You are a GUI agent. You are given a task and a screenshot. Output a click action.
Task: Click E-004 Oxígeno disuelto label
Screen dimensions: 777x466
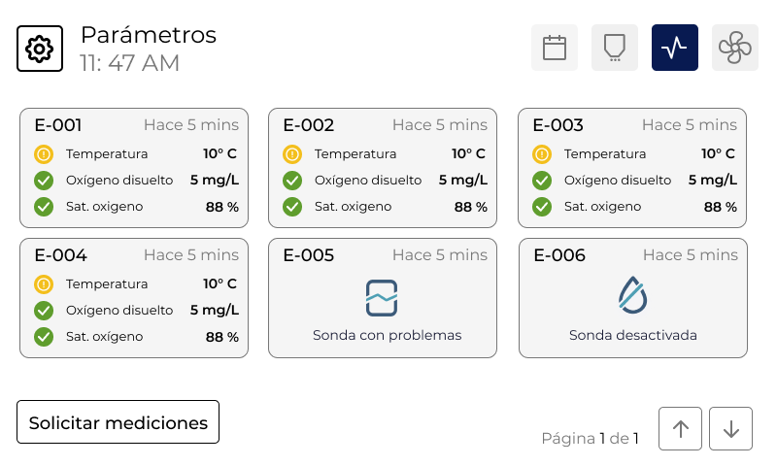[119, 311]
